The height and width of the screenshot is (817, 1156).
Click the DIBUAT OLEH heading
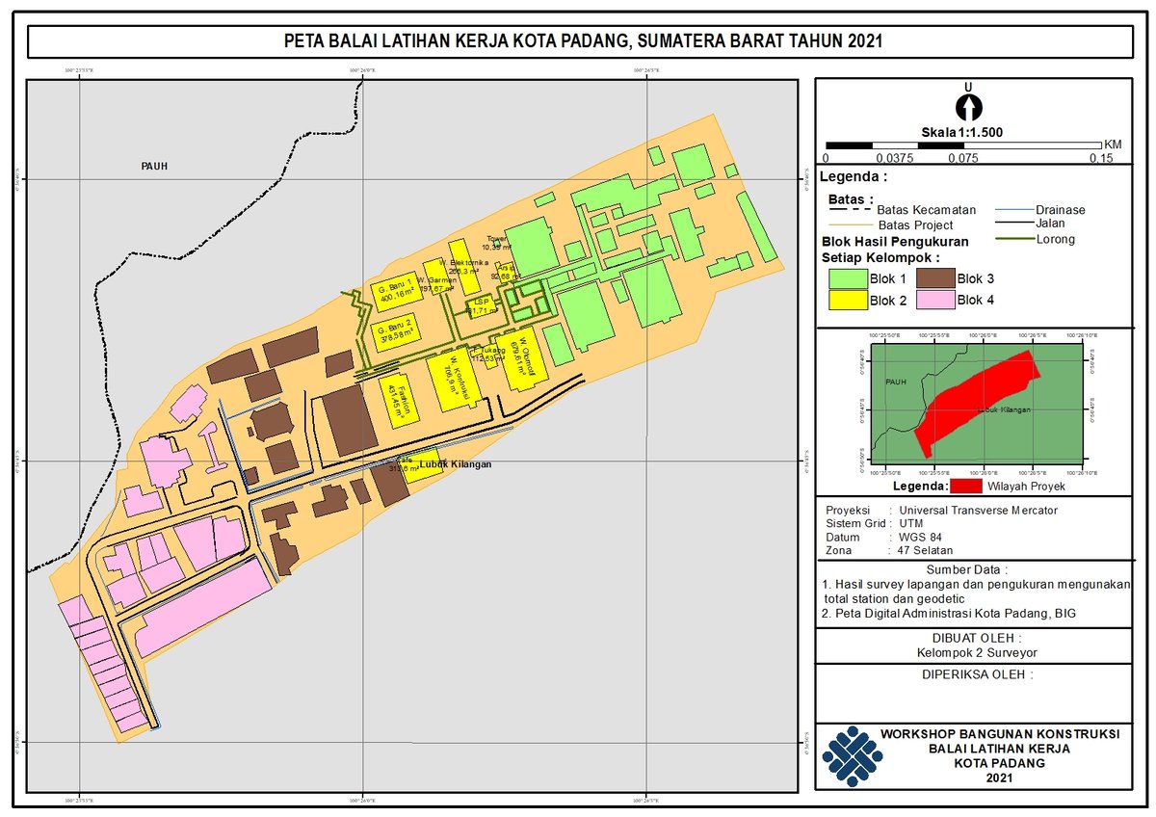tap(977, 637)
